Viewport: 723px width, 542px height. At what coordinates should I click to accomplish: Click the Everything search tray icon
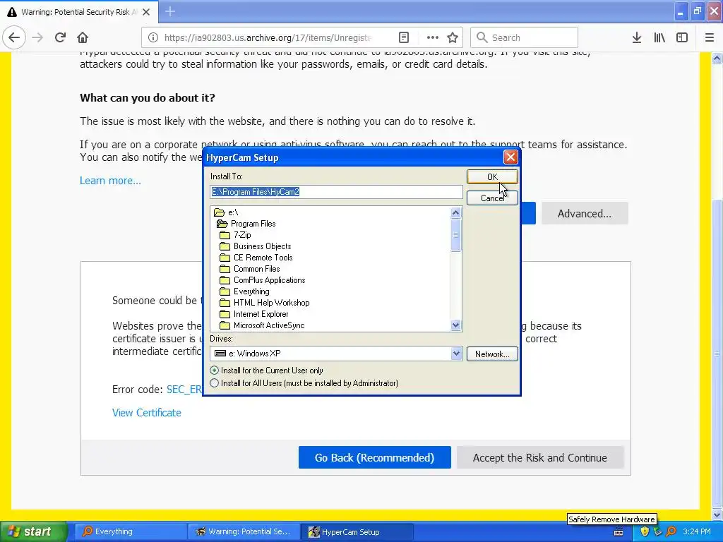tap(671, 531)
